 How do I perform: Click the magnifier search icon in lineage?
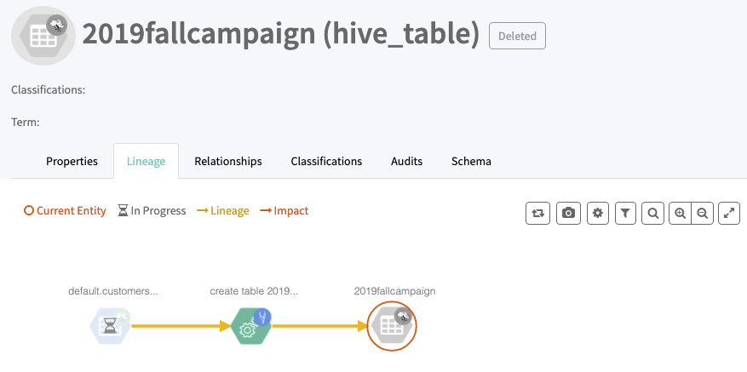[652, 213]
